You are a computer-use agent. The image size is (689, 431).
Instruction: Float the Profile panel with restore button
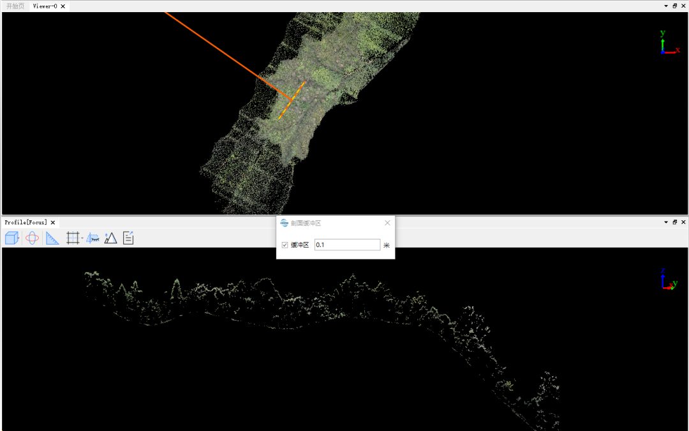point(675,222)
